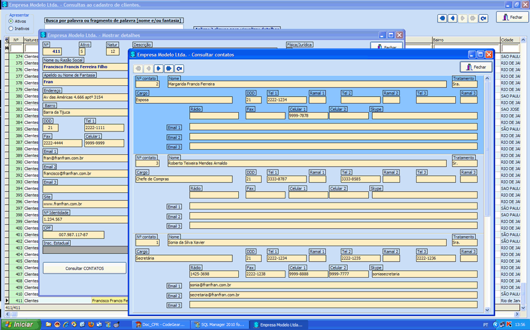The image size is (530, 330).
Task: Click the client grid's vertical scrollbar up arrow
Action: [x=523, y=40]
